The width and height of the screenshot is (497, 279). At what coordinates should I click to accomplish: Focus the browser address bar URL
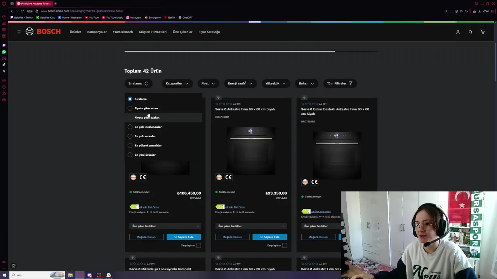click(82, 11)
